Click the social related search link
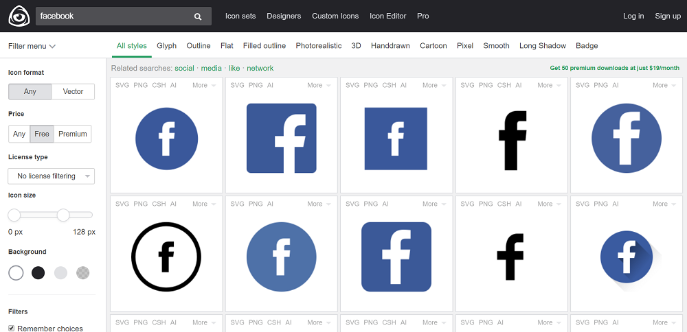The height and width of the screenshot is (332, 687). (x=184, y=68)
